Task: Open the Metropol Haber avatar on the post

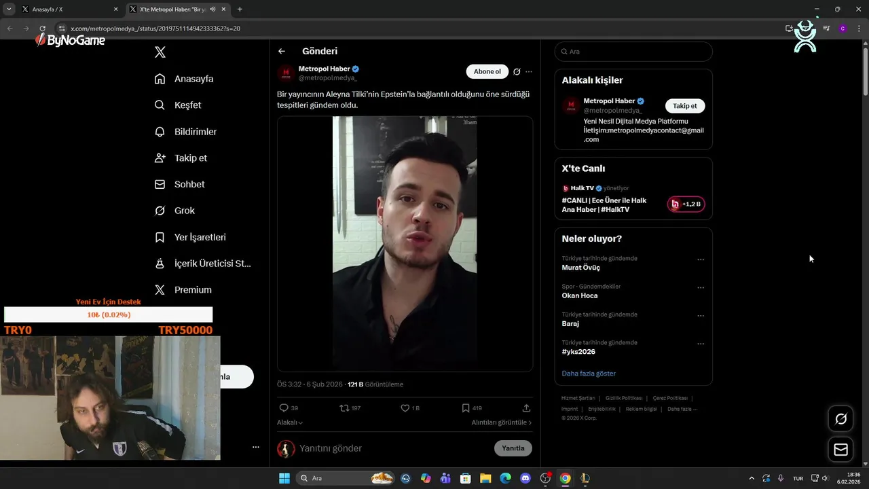Action: coord(286,73)
